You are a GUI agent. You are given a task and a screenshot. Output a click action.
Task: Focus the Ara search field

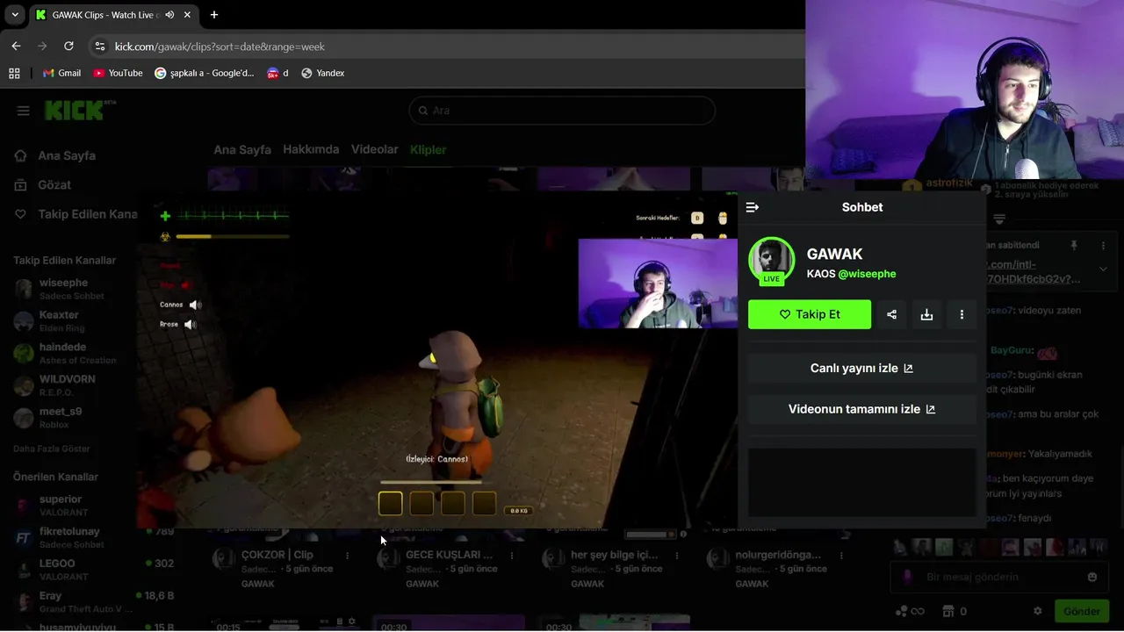(562, 111)
